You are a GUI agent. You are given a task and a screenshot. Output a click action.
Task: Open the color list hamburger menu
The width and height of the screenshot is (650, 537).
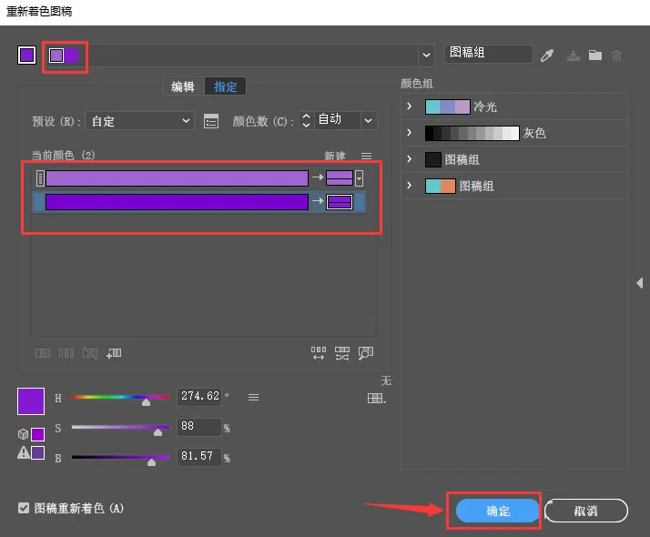(367, 156)
